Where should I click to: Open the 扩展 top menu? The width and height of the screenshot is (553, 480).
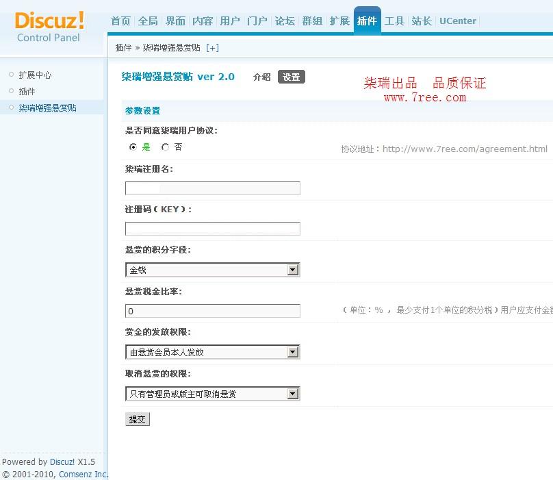(339, 21)
